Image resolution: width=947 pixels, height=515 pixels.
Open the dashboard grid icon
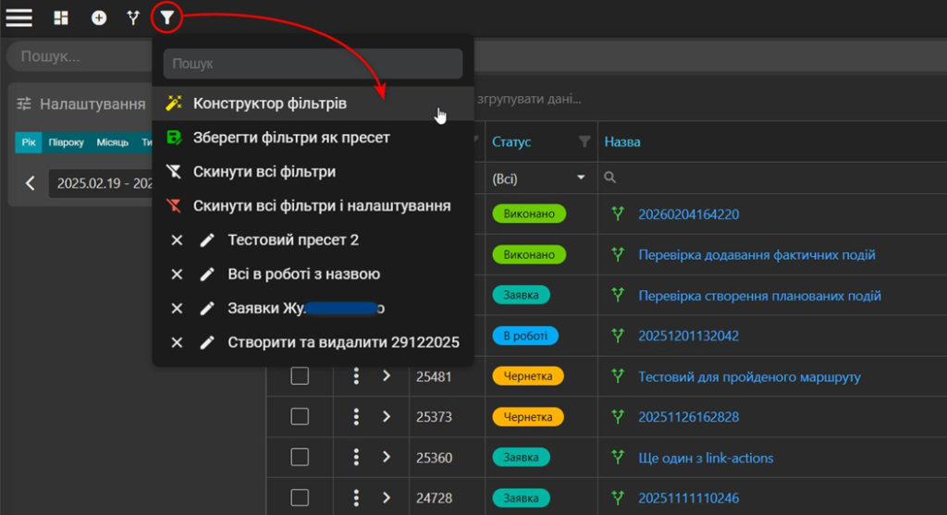point(61,18)
